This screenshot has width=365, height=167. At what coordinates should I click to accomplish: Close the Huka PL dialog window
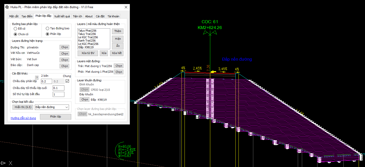click(126, 7)
